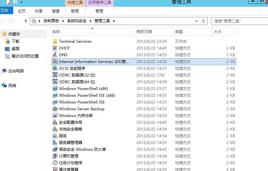The height and width of the screenshot is (171, 268).
Task: Click the 下载 folder icon in sidebar
Action: [7, 41]
